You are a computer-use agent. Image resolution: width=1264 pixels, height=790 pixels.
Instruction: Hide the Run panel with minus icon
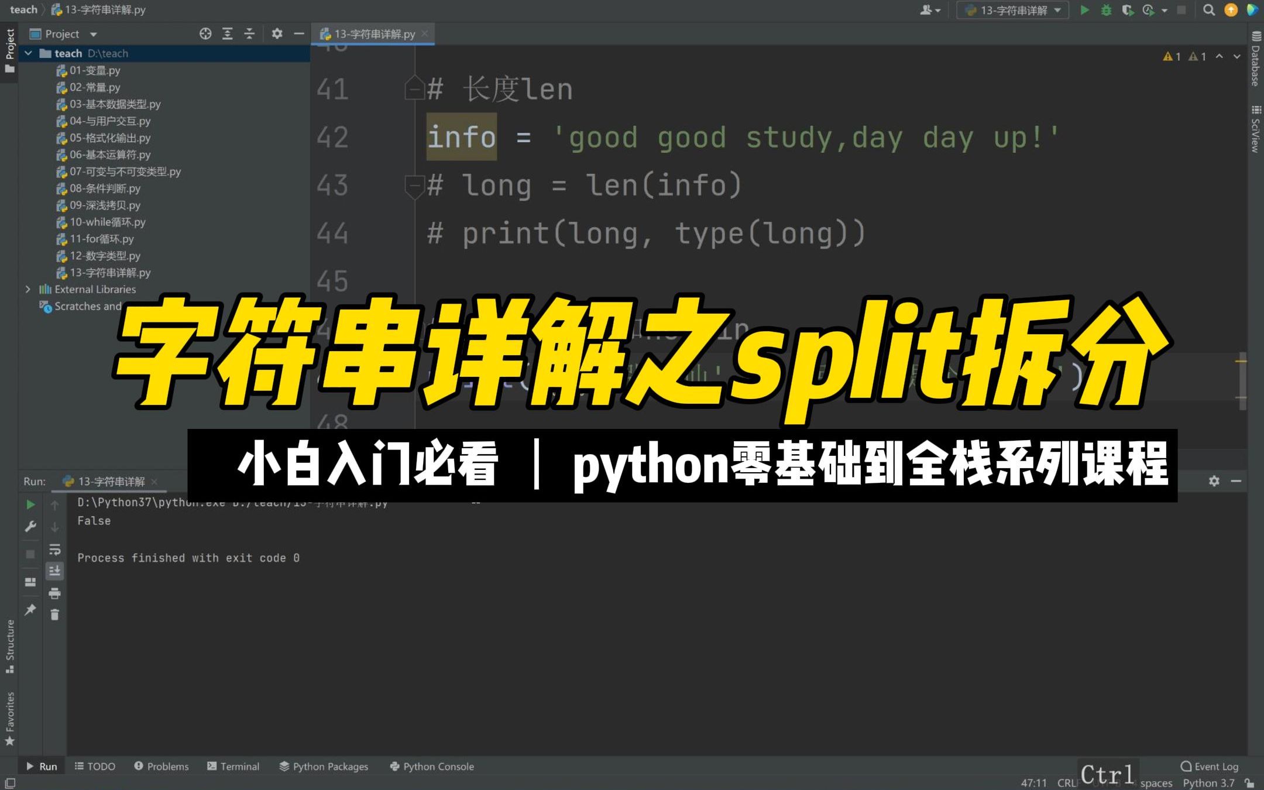[x=1236, y=481]
